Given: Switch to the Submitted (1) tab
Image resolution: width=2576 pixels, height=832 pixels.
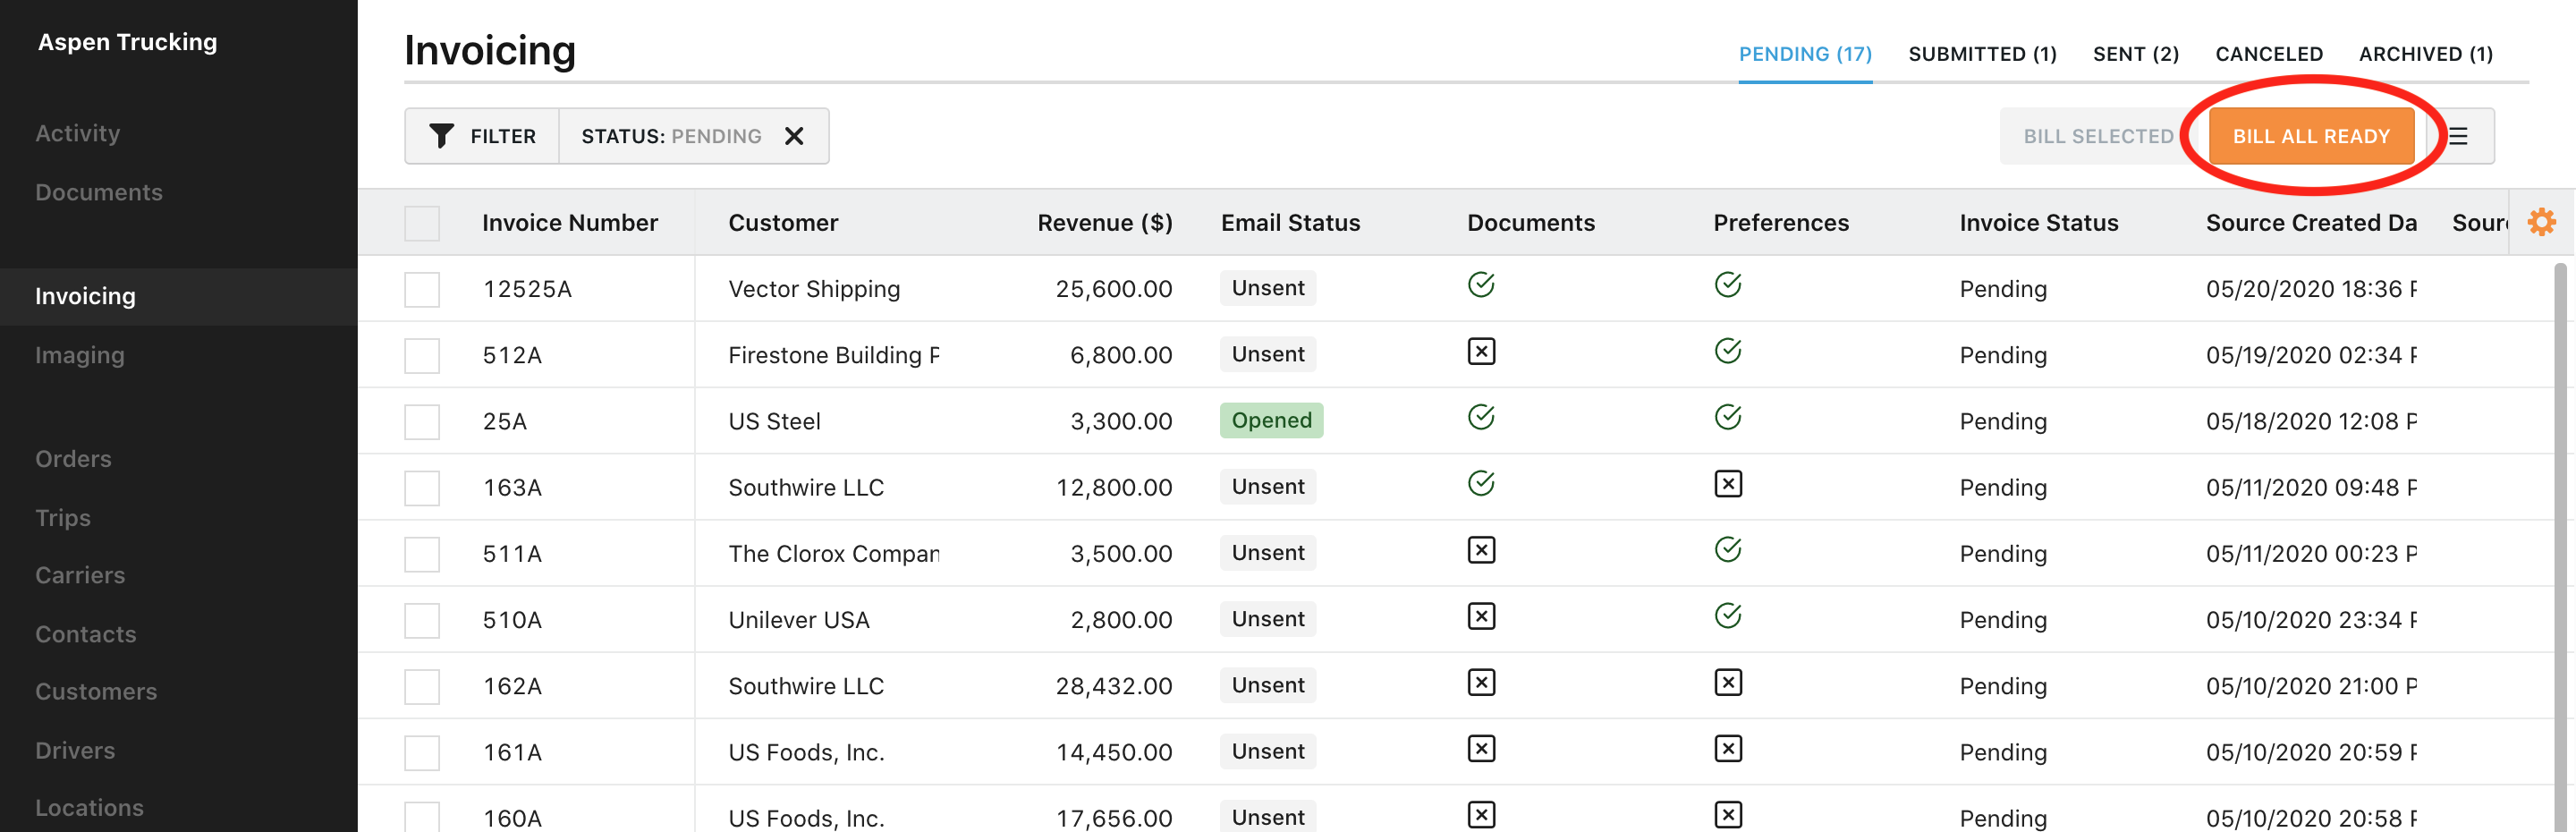Looking at the screenshot, I should [1981, 54].
